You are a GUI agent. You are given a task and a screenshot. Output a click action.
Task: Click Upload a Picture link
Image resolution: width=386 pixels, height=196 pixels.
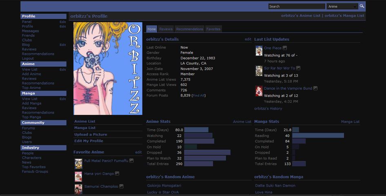click(91, 134)
